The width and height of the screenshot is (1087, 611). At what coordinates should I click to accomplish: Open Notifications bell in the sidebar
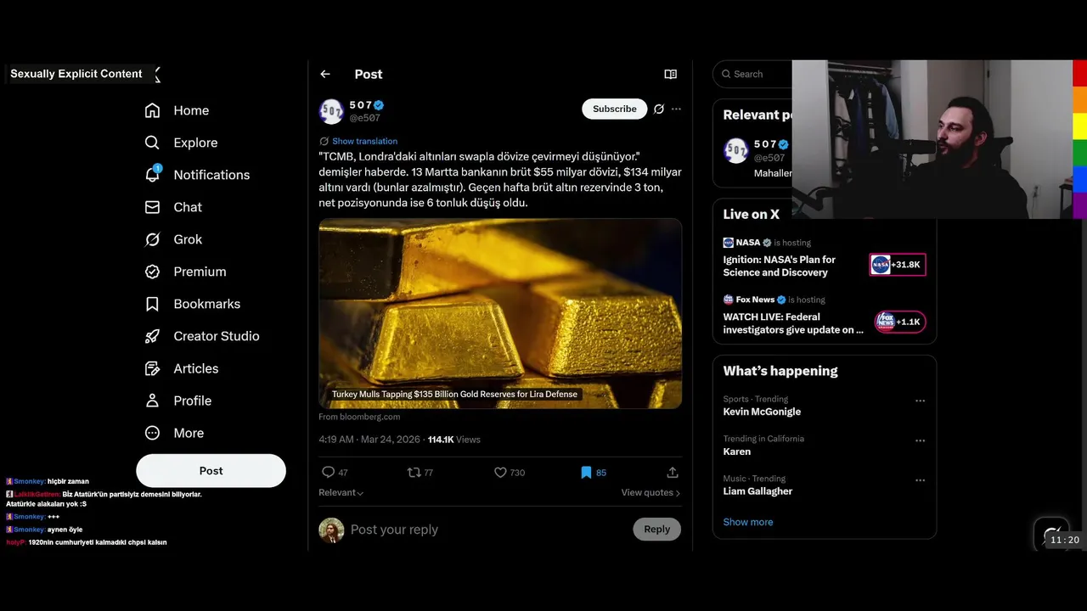153,175
